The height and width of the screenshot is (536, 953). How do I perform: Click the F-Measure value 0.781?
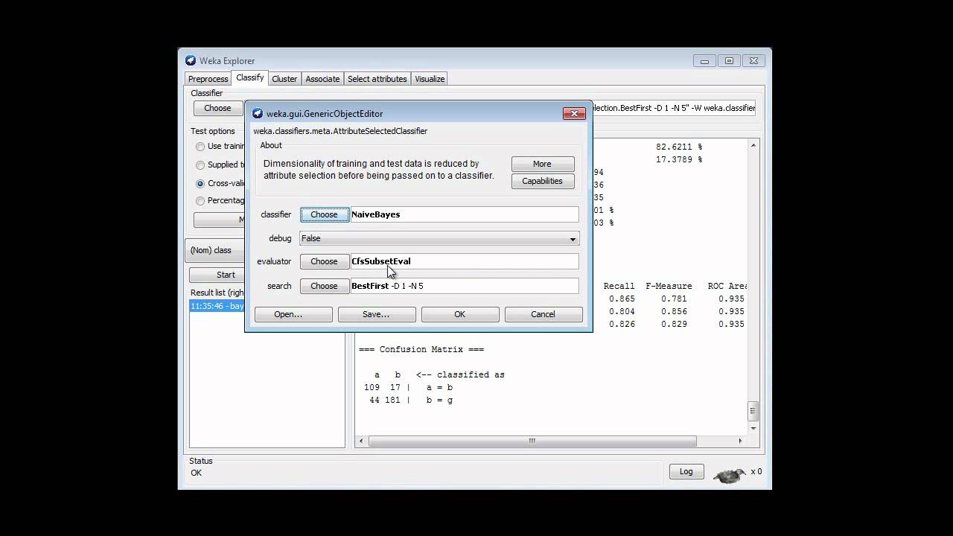pyautogui.click(x=674, y=299)
